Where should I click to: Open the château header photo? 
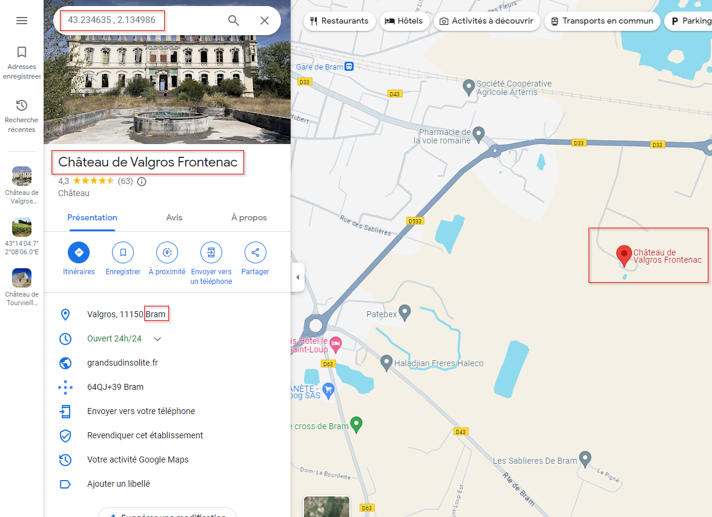point(167,91)
